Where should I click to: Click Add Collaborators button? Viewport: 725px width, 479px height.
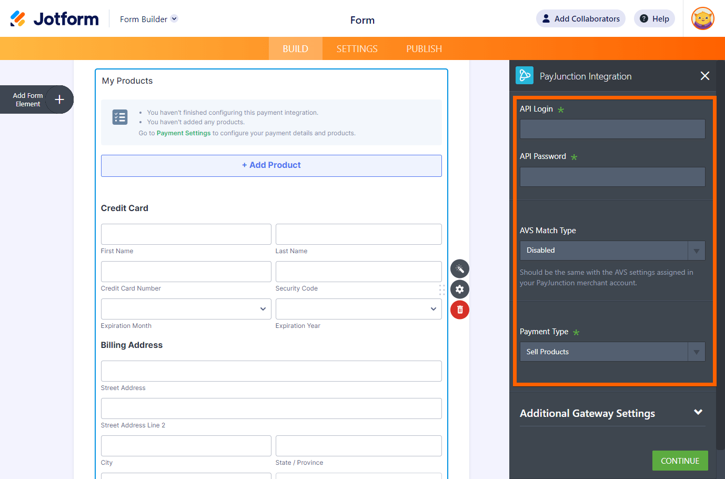coord(581,18)
